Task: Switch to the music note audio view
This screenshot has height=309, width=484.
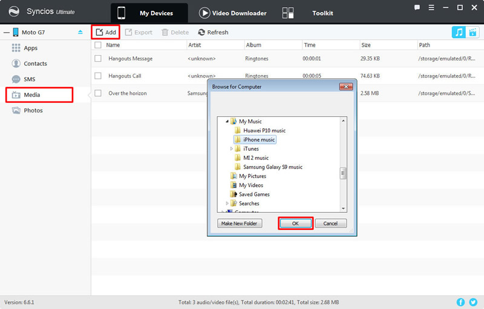Action: (x=459, y=32)
